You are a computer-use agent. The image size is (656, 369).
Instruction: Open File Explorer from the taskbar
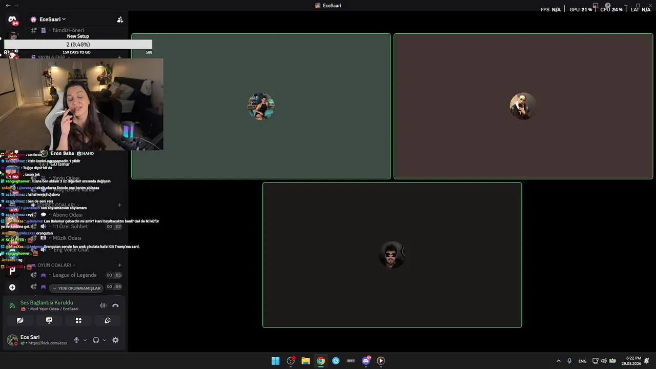tap(305, 361)
